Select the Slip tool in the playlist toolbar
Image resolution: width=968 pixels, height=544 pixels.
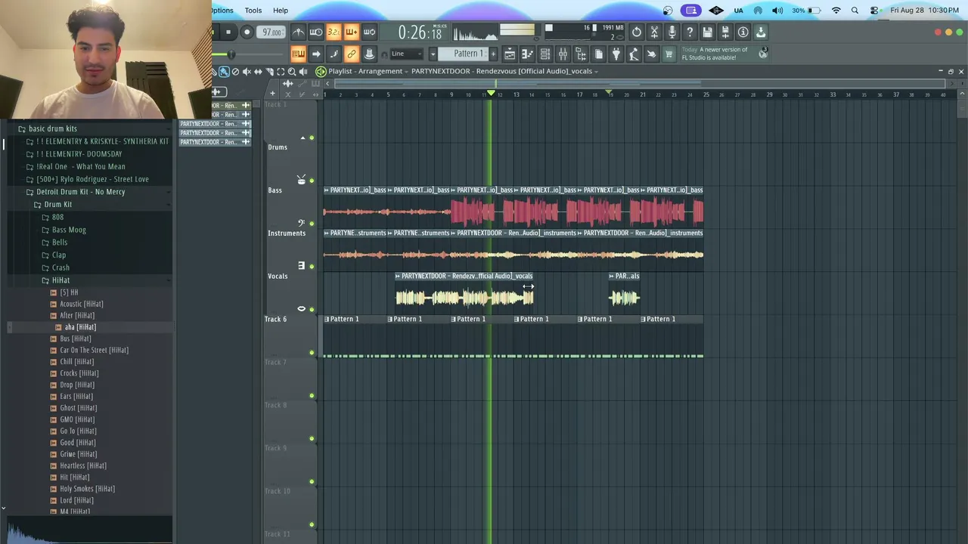pyautogui.click(x=258, y=72)
